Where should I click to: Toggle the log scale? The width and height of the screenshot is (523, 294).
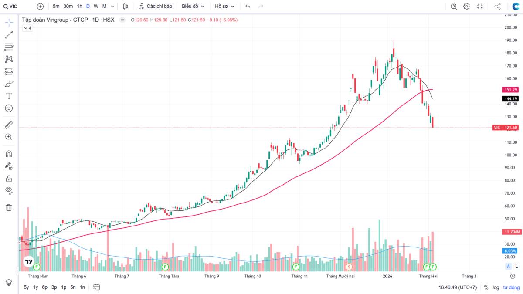496,287
